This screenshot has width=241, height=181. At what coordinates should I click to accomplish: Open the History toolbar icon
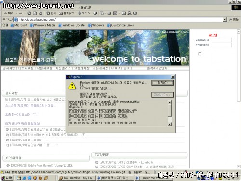pos(95,14)
